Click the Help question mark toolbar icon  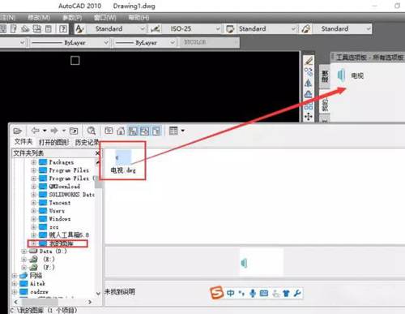click(x=63, y=29)
